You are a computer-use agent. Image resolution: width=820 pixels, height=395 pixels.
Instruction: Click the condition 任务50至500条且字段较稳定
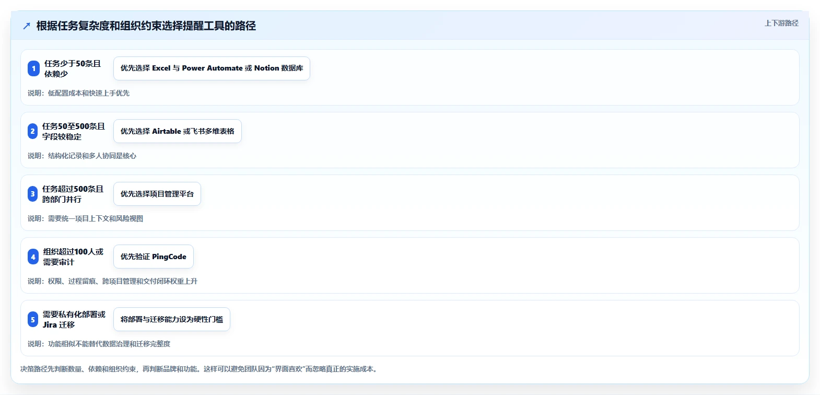(x=74, y=131)
